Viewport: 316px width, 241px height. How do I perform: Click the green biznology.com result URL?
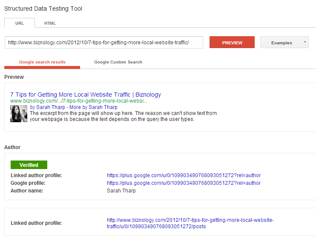pyautogui.click(x=79, y=101)
